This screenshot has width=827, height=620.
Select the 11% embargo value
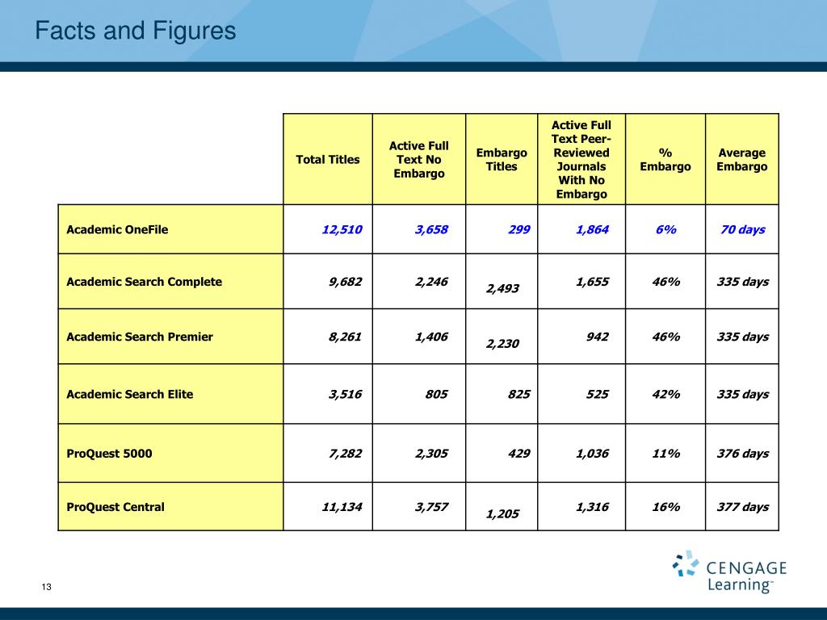(x=665, y=454)
